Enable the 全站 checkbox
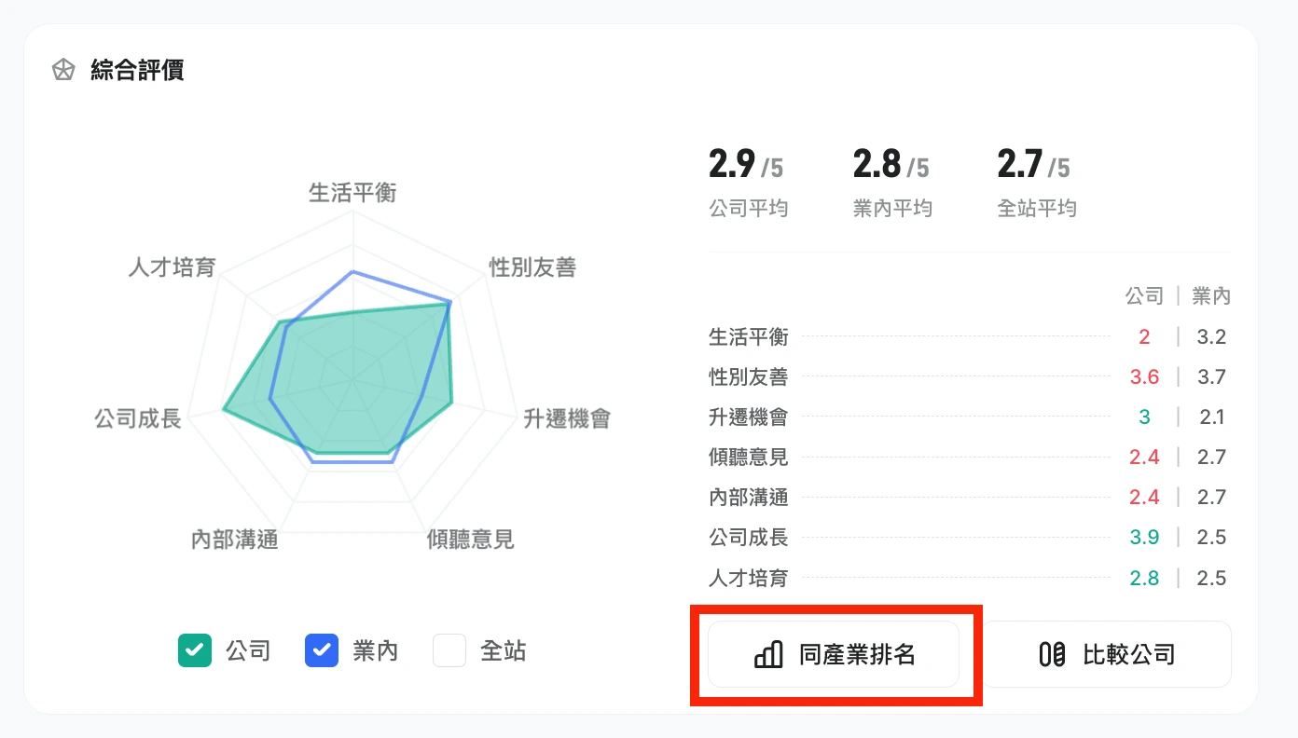 [449, 650]
